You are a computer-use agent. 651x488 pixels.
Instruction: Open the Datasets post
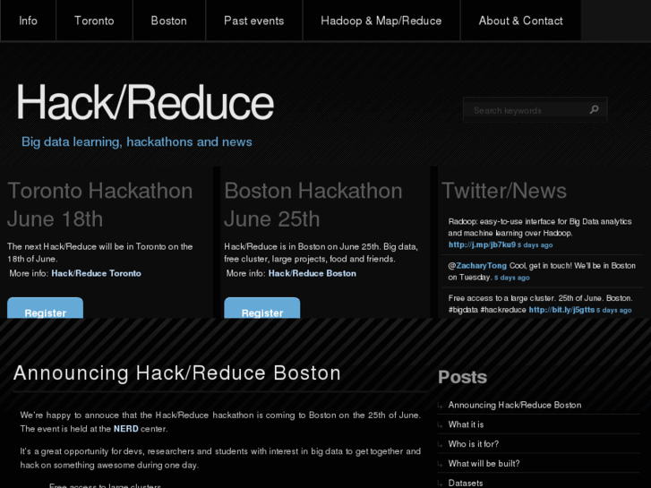[x=466, y=483]
